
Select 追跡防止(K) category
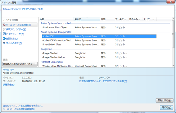click(12, 39)
